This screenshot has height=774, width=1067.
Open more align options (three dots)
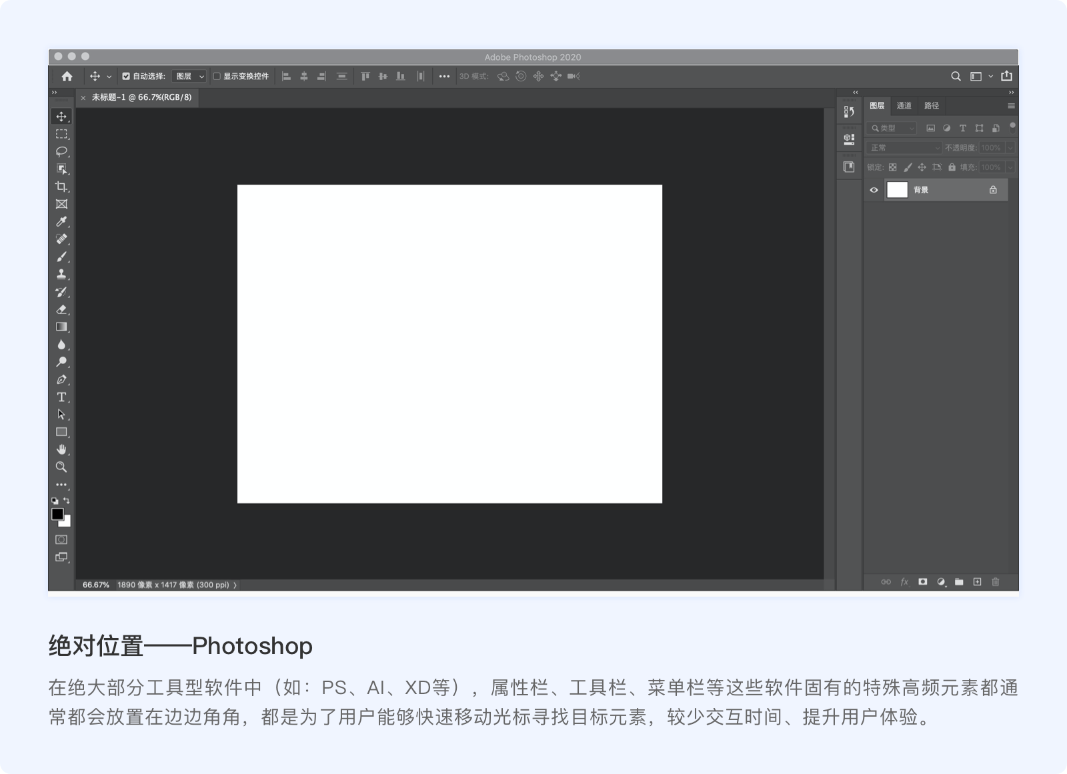(x=444, y=76)
